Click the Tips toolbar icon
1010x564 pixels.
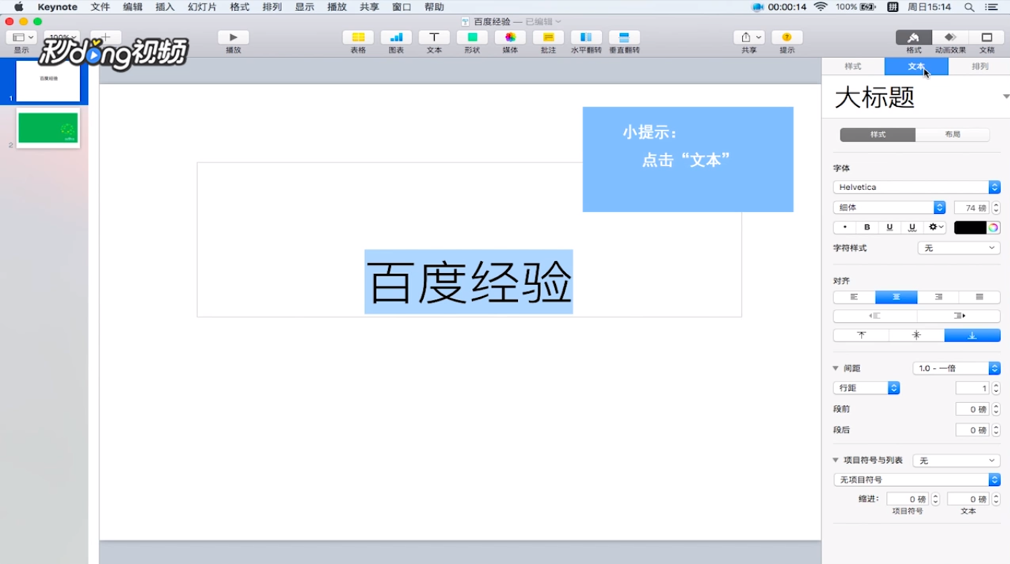(787, 37)
